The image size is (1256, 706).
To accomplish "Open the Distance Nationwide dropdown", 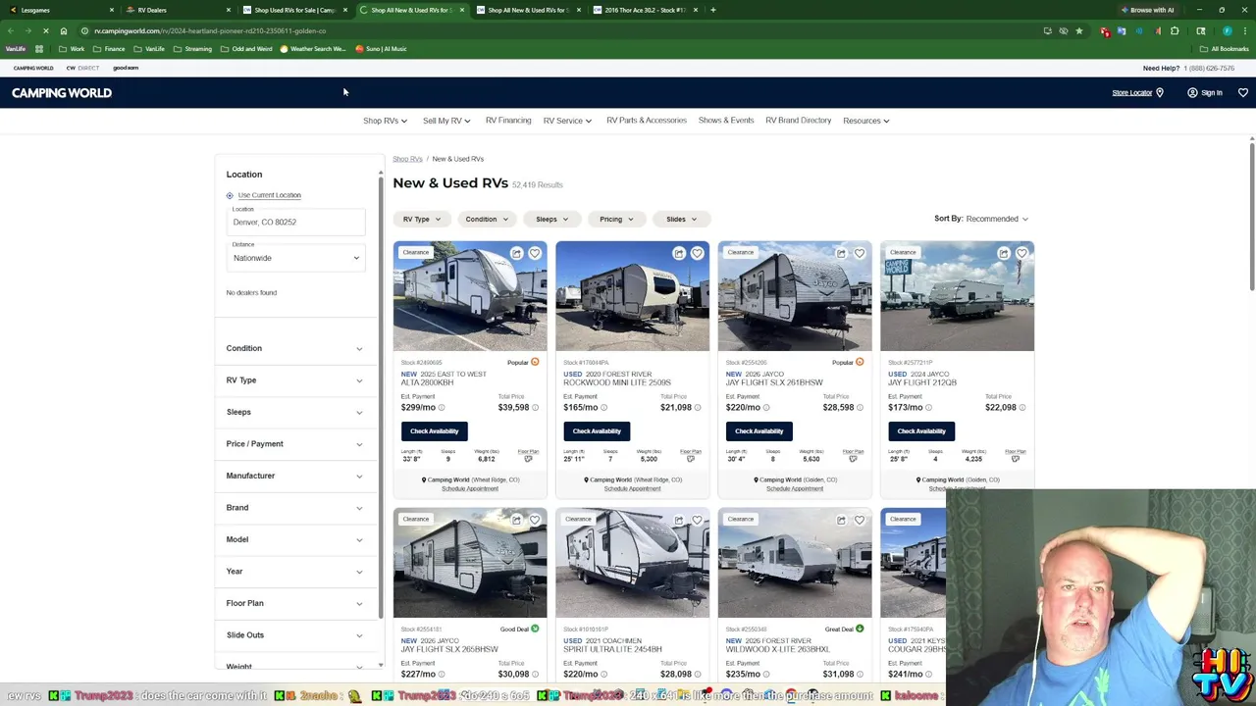I will pyautogui.click(x=295, y=258).
